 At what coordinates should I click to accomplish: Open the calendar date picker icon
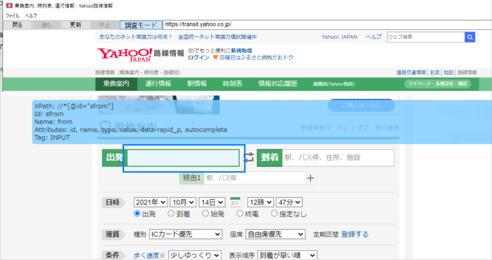(235, 202)
